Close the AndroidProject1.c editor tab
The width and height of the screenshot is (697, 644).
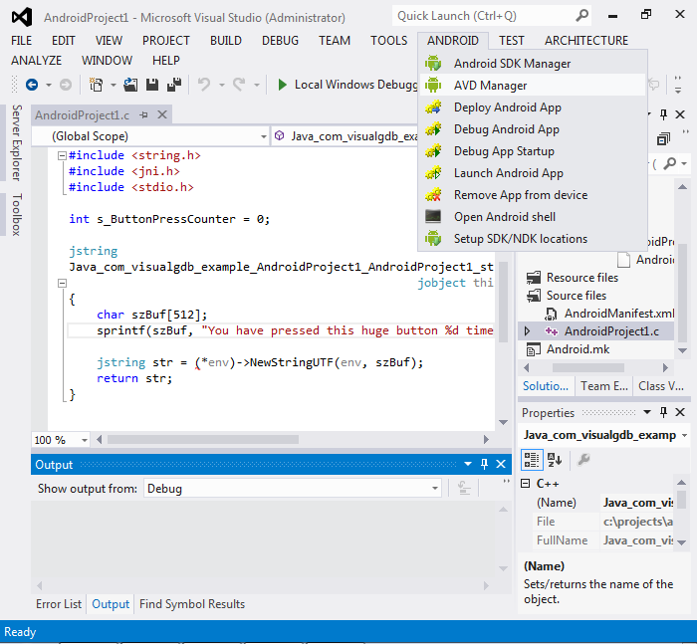pyautogui.click(x=162, y=115)
